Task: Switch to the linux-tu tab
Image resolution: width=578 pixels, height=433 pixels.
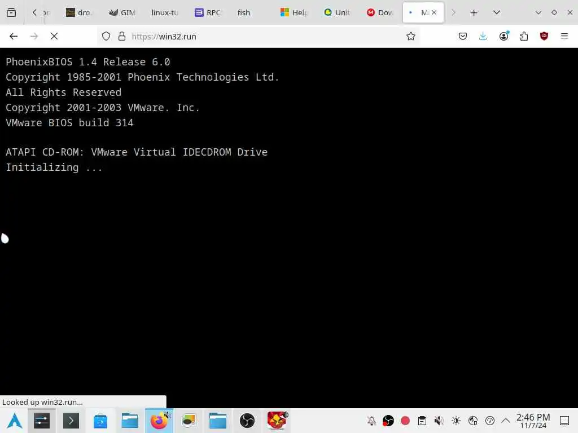Action: [x=164, y=12]
